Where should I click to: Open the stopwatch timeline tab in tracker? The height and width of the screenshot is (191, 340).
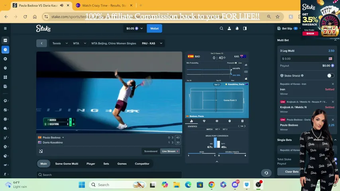point(230,121)
